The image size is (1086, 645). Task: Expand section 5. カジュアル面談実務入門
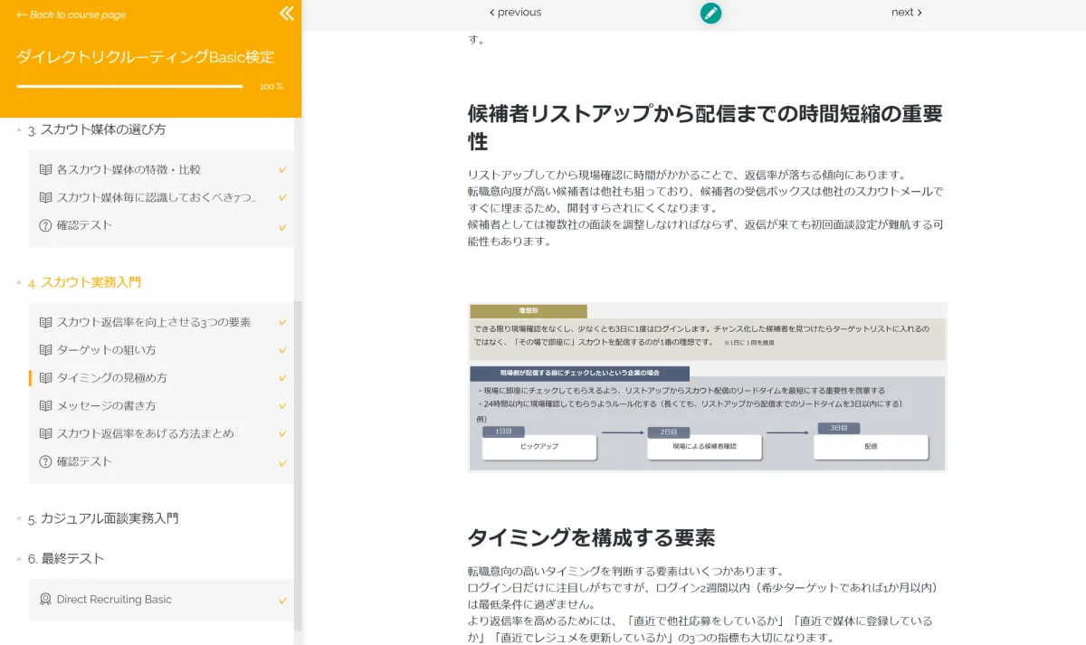point(19,519)
